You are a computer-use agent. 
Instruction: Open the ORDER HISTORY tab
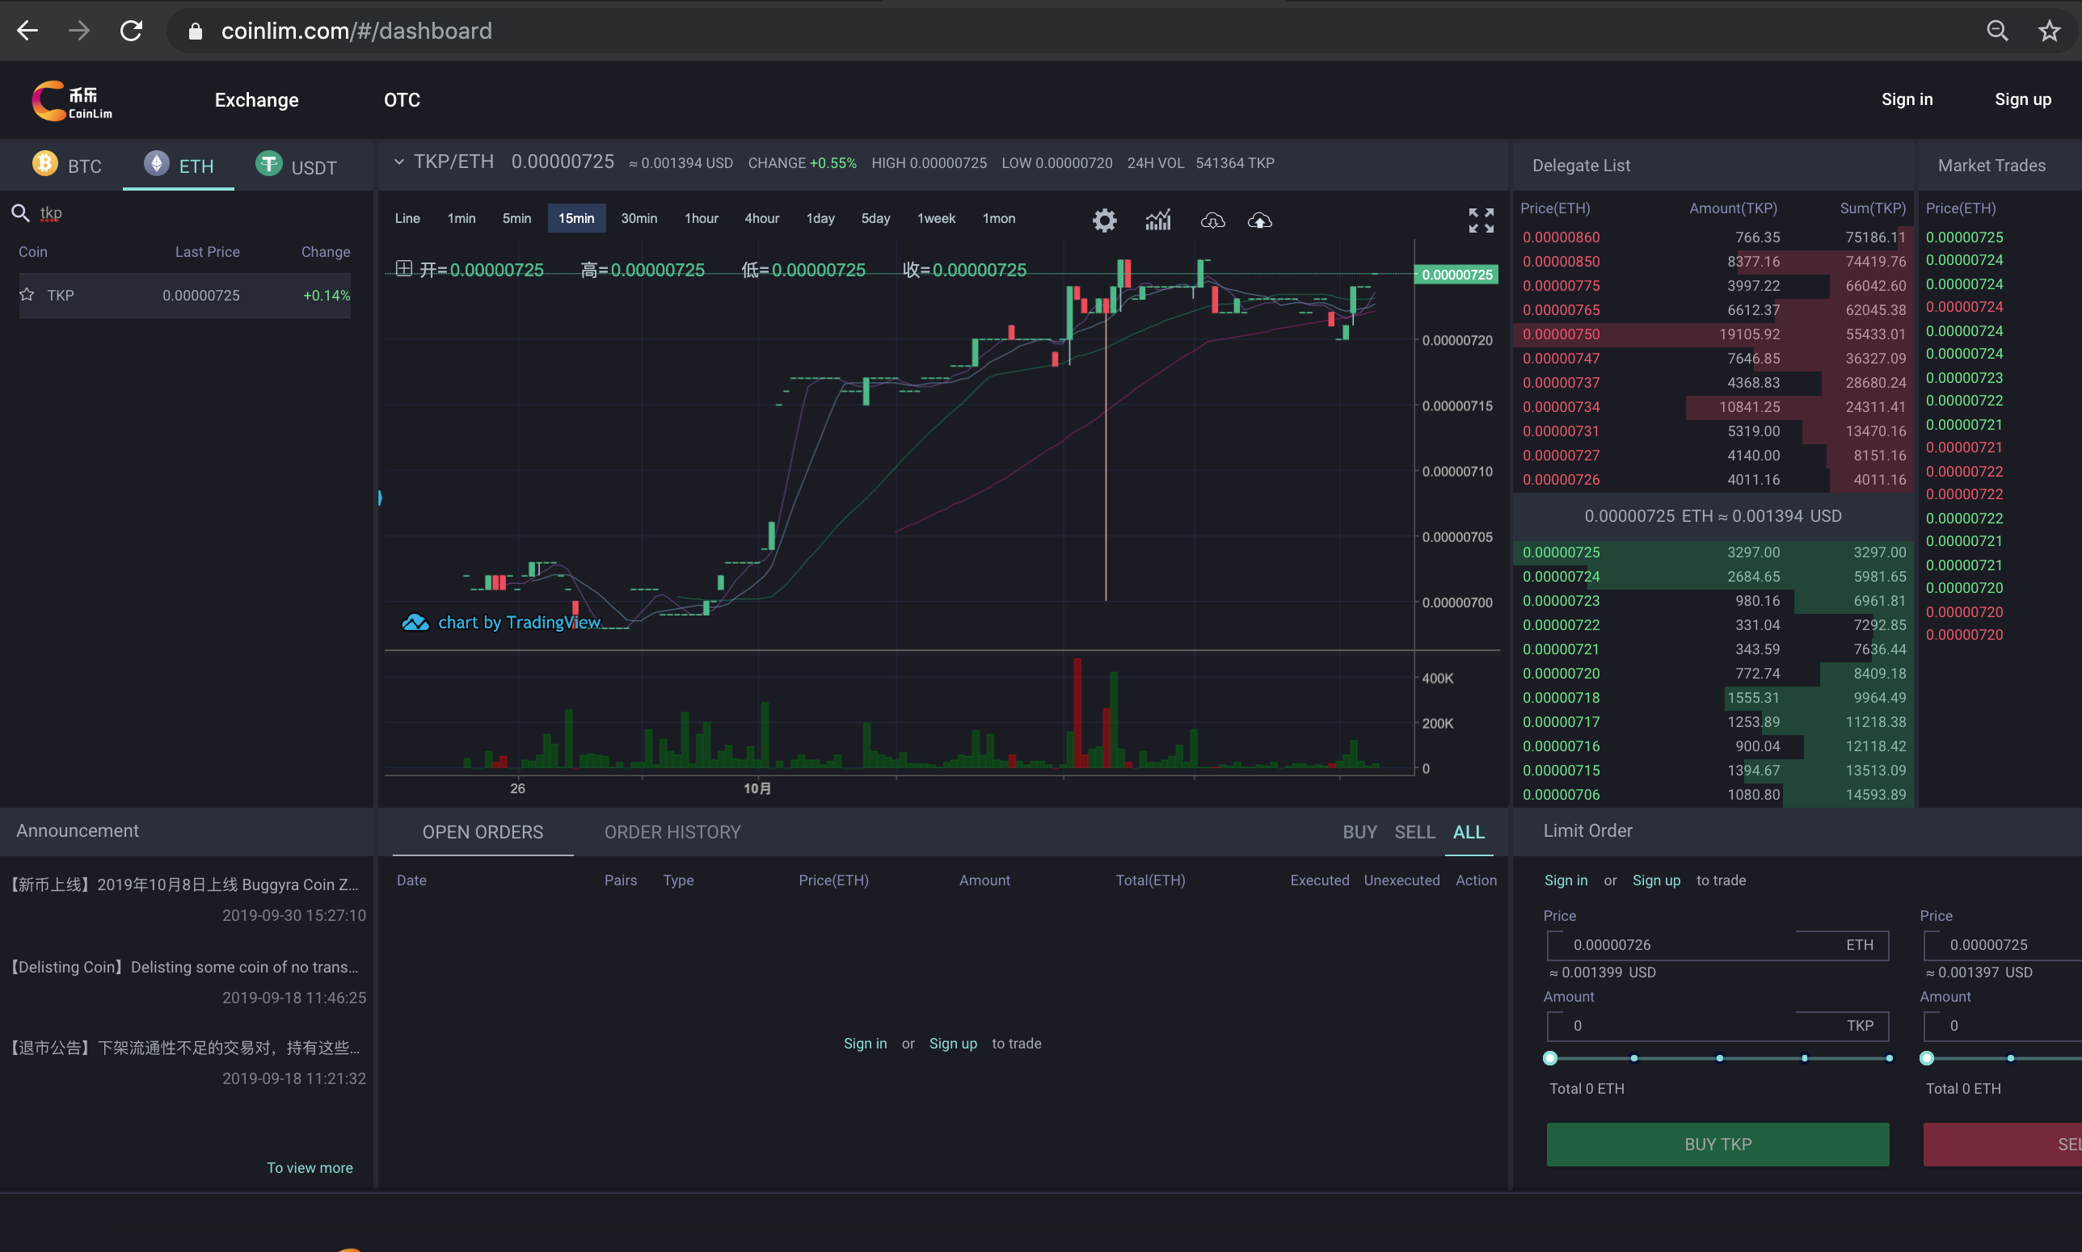(672, 832)
